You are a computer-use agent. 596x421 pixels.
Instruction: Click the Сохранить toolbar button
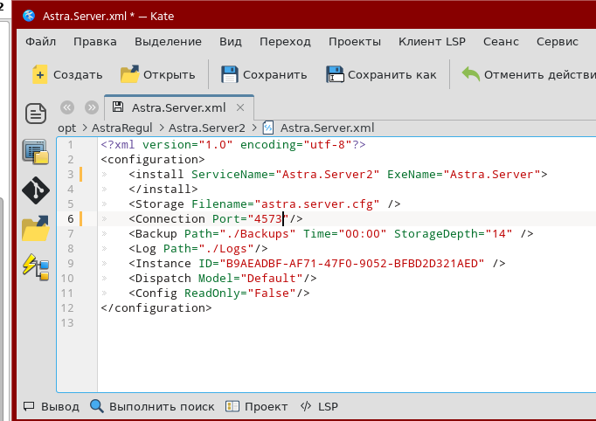pyautogui.click(x=263, y=74)
